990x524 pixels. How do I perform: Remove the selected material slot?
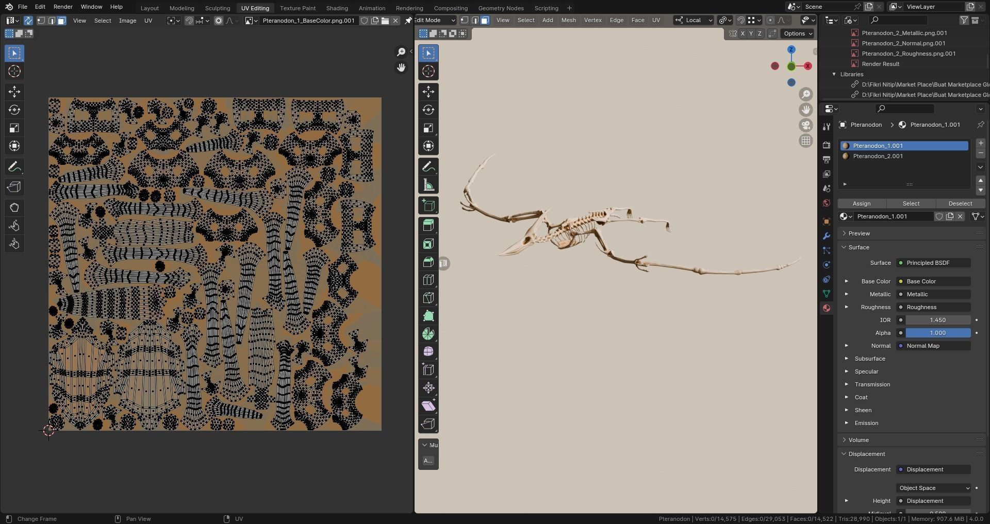[981, 154]
